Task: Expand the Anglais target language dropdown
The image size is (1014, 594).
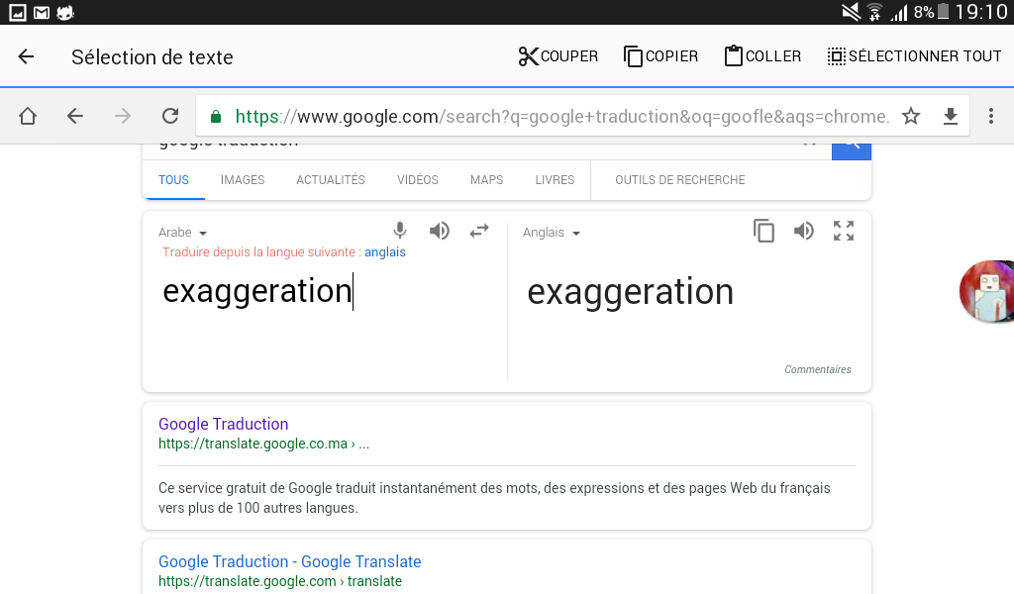Action: tap(552, 232)
